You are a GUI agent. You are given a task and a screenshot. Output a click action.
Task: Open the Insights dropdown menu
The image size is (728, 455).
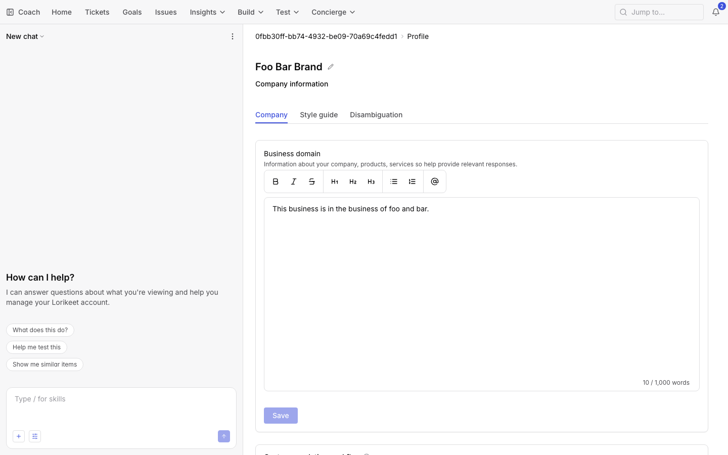pos(207,12)
